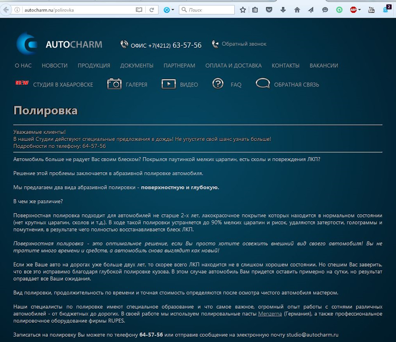The image size is (396, 342).
Task: Bookmark this page with star icon
Action: (243, 10)
